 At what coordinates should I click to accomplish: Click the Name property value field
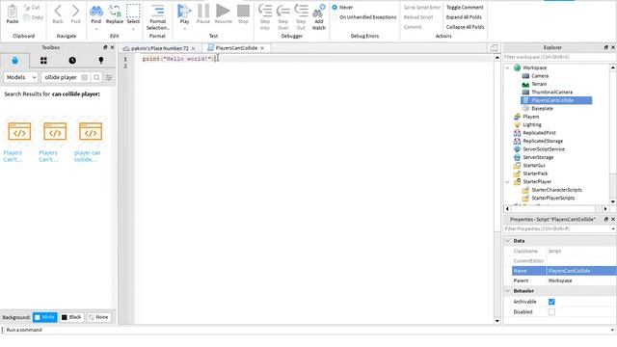coord(580,271)
